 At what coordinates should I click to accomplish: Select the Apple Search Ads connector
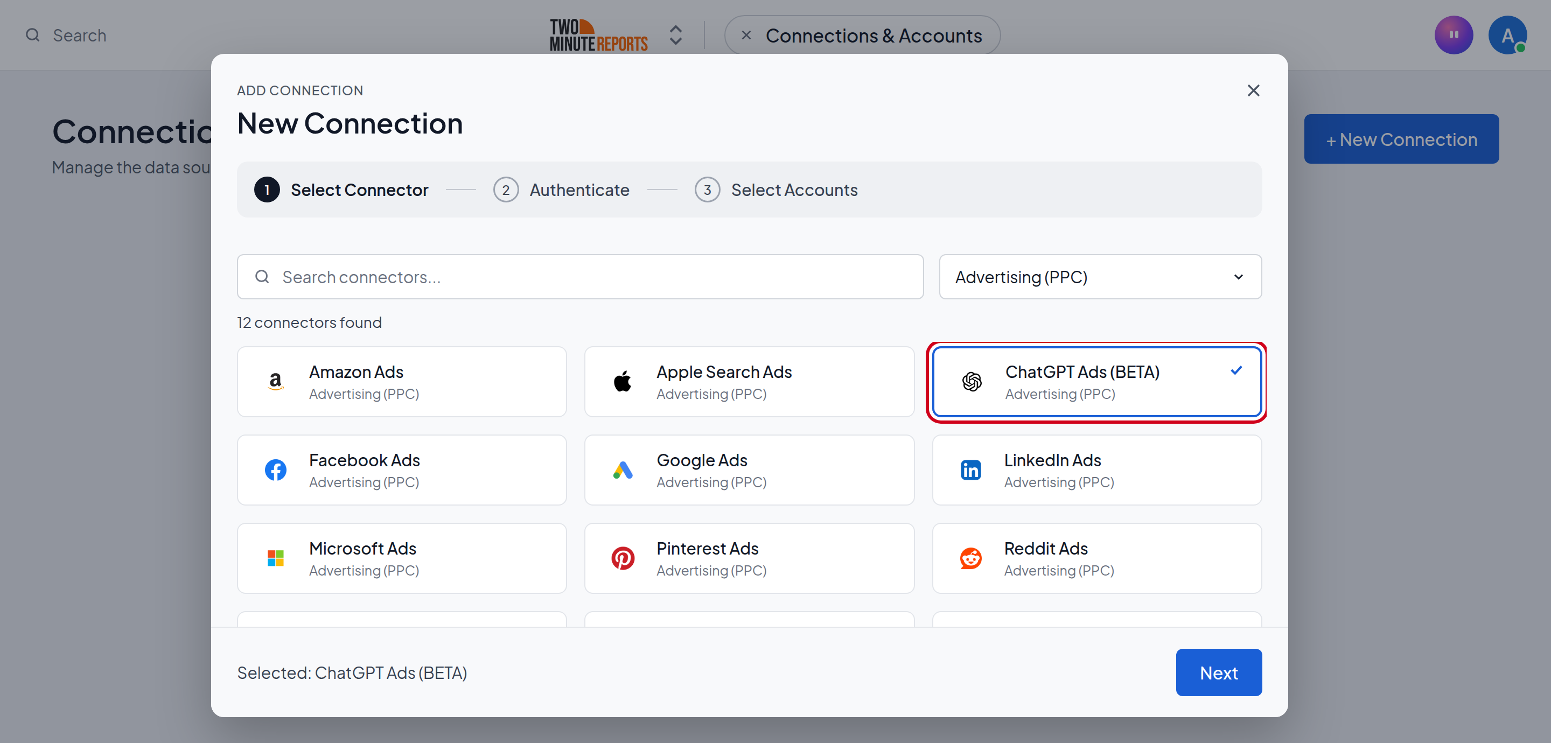tap(749, 381)
